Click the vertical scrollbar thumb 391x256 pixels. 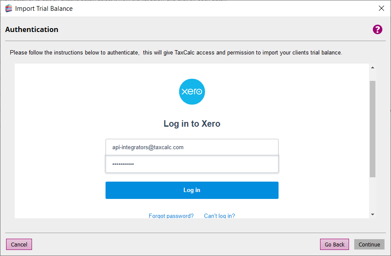click(x=372, y=128)
